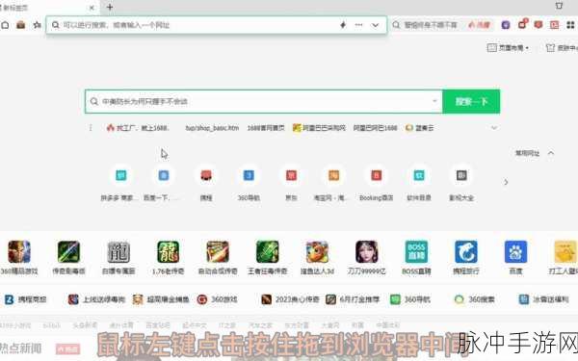The width and height of the screenshot is (578, 361).
Task: Open the 6月打金推荐 link
Action: (x=353, y=299)
